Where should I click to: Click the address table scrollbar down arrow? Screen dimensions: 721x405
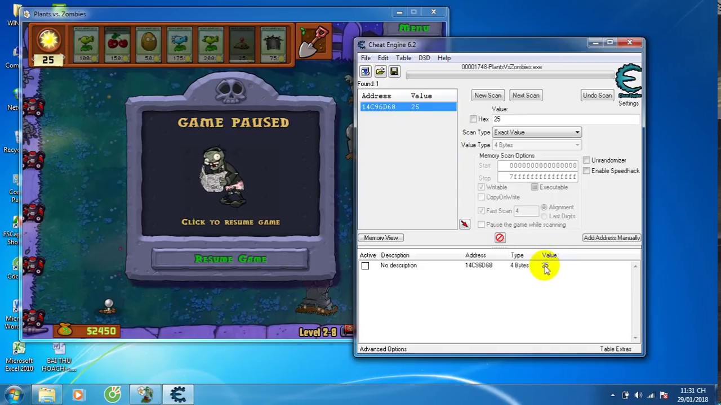tap(635, 337)
